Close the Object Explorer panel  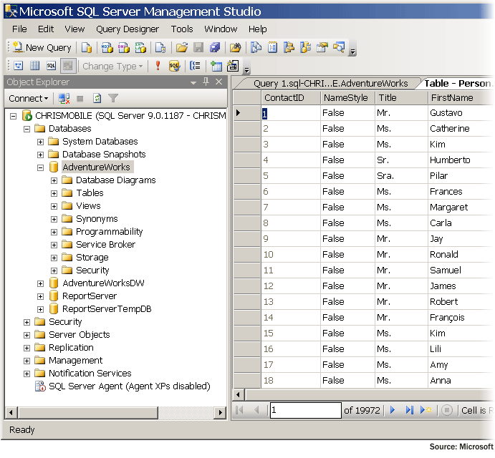point(218,82)
